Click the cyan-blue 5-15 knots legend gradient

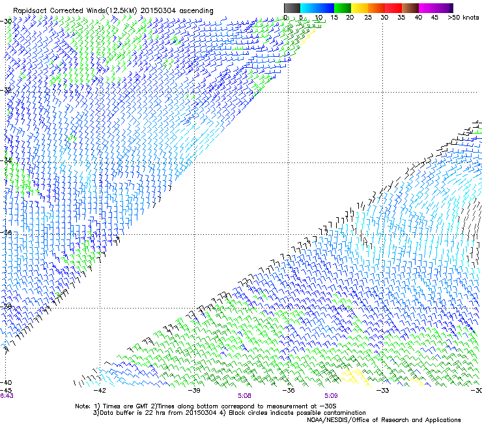tap(317, 8)
